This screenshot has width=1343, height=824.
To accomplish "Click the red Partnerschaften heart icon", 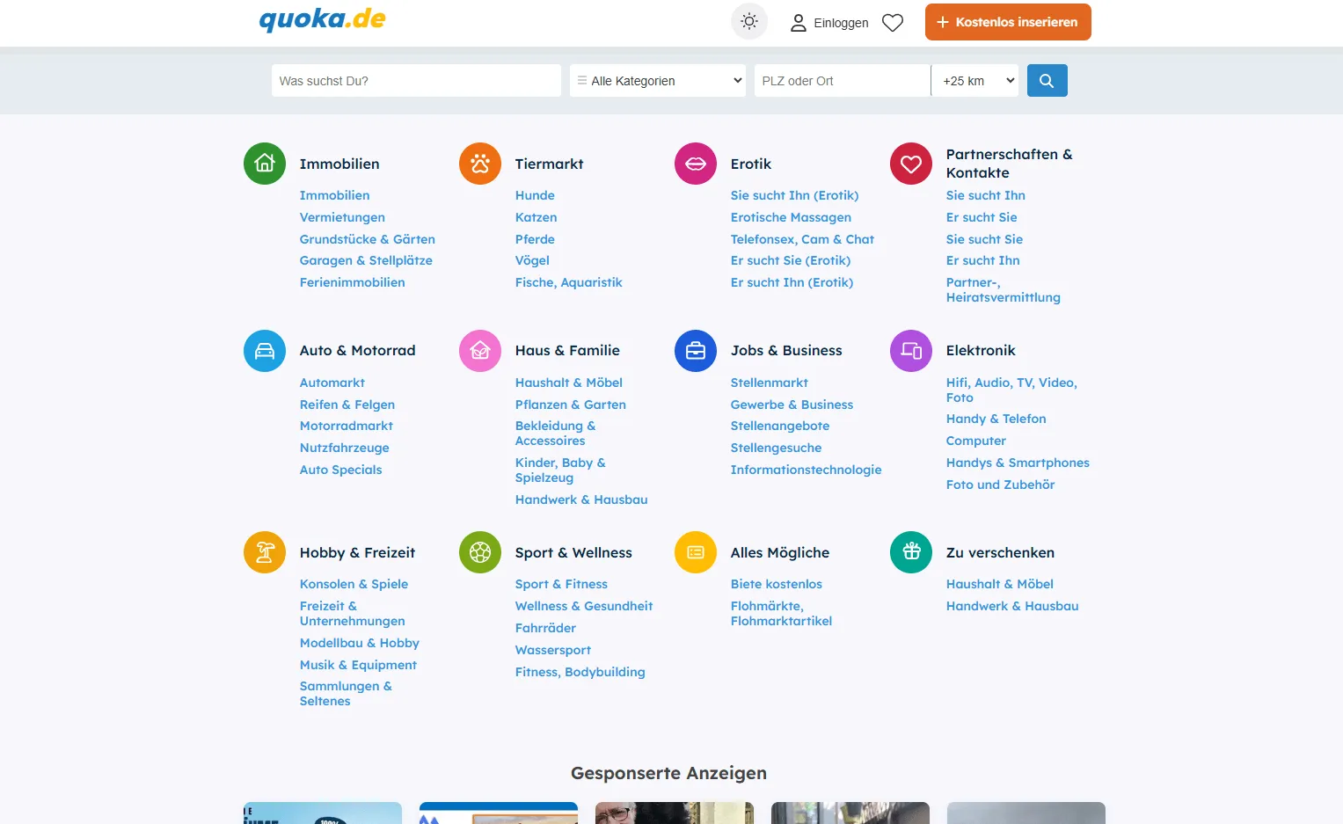I will click(x=911, y=164).
